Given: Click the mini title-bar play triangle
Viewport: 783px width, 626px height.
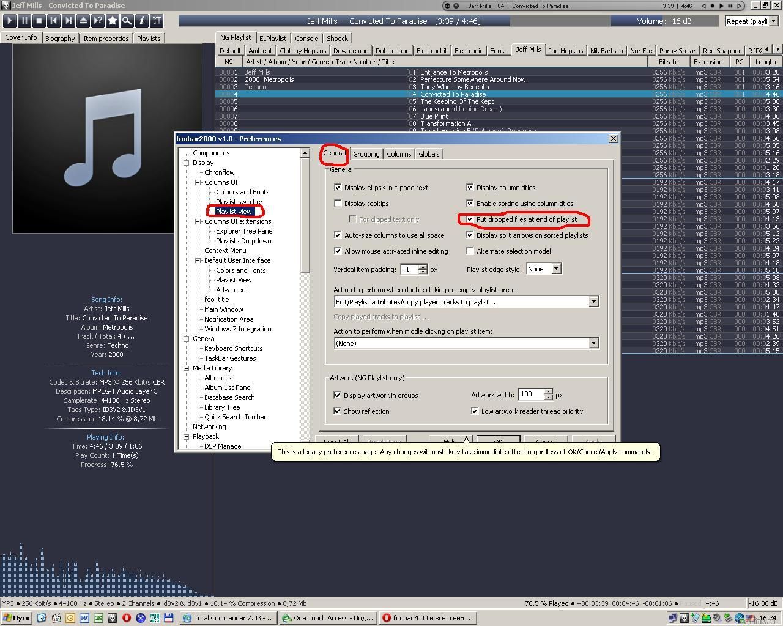Looking at the screenshot, I should (x=721, y=6).
